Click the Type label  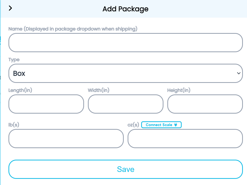(14, 60)
